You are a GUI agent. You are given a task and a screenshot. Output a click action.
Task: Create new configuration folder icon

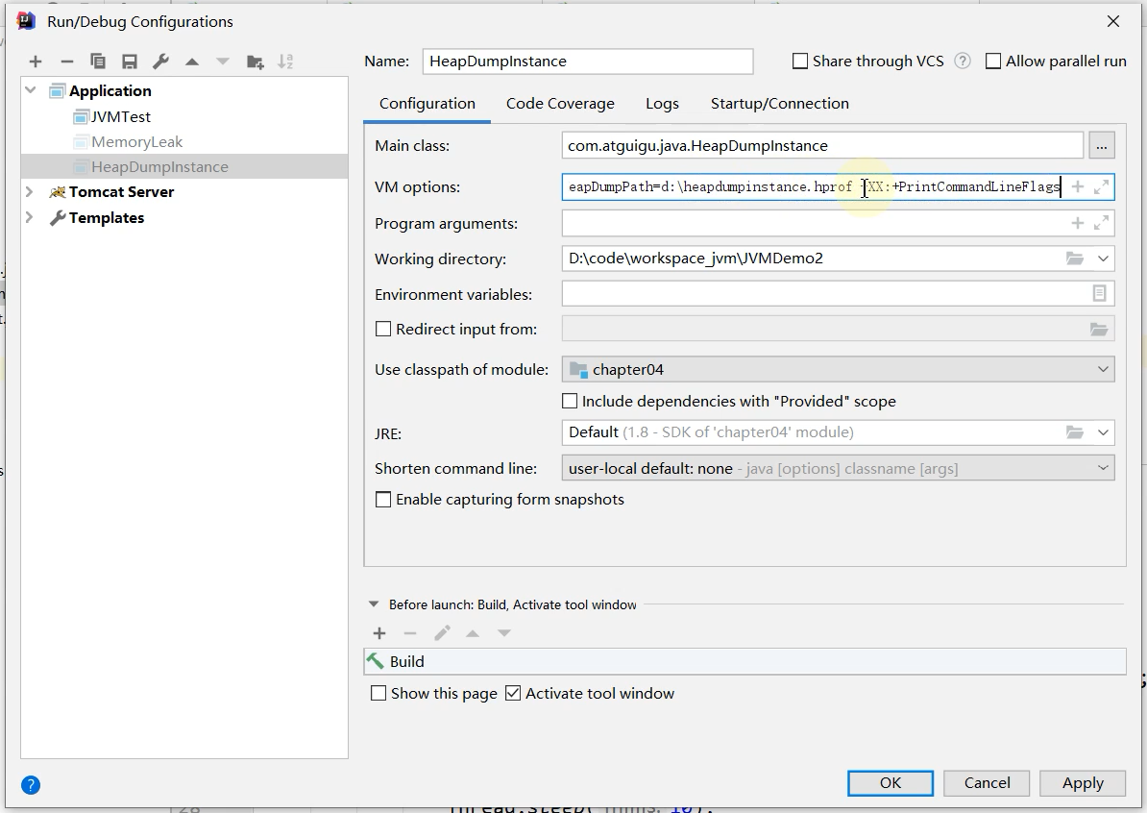click(255, 62)
